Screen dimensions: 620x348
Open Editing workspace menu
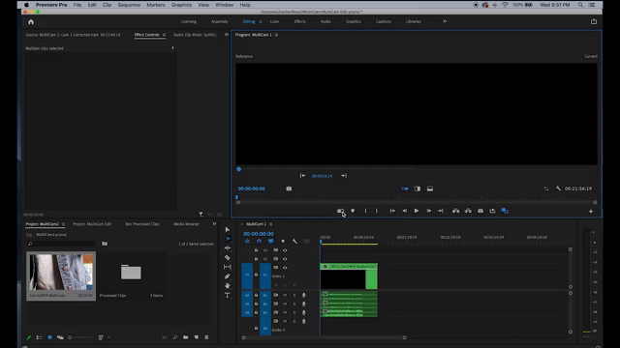[x=261, y=21]
